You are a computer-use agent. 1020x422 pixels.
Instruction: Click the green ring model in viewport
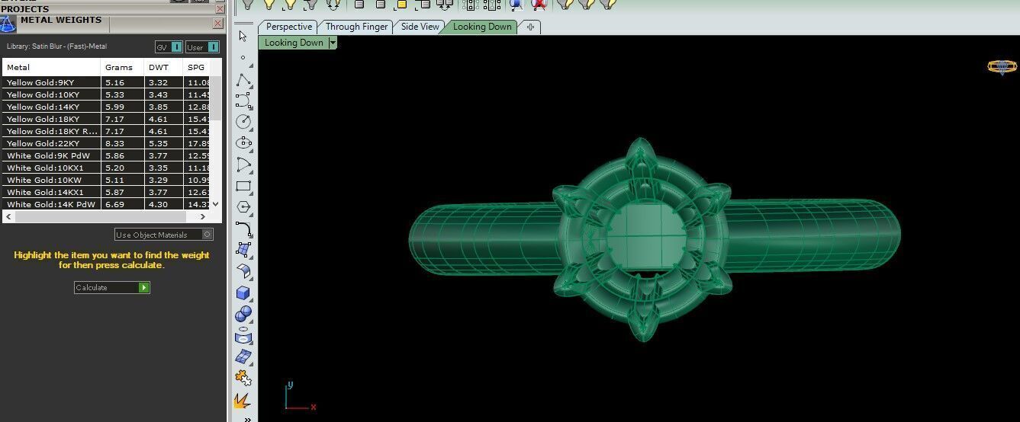655,238
